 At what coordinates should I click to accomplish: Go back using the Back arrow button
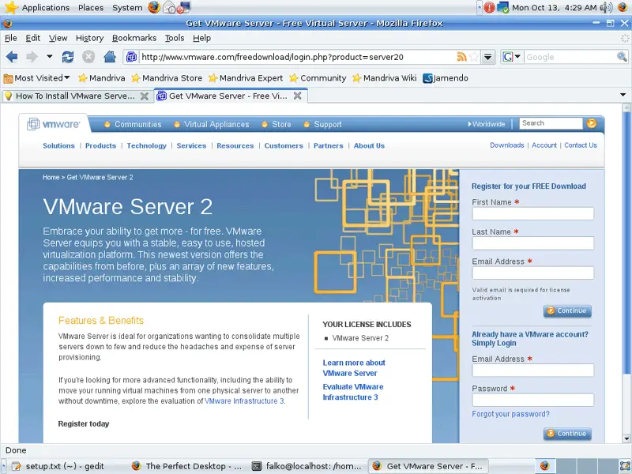pyautogui.click(x=12, y=57)
